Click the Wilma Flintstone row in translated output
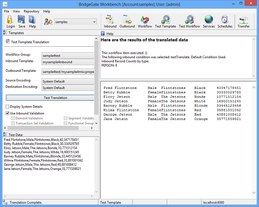Viewport: 259px width, 207px height. coord(172,110)
